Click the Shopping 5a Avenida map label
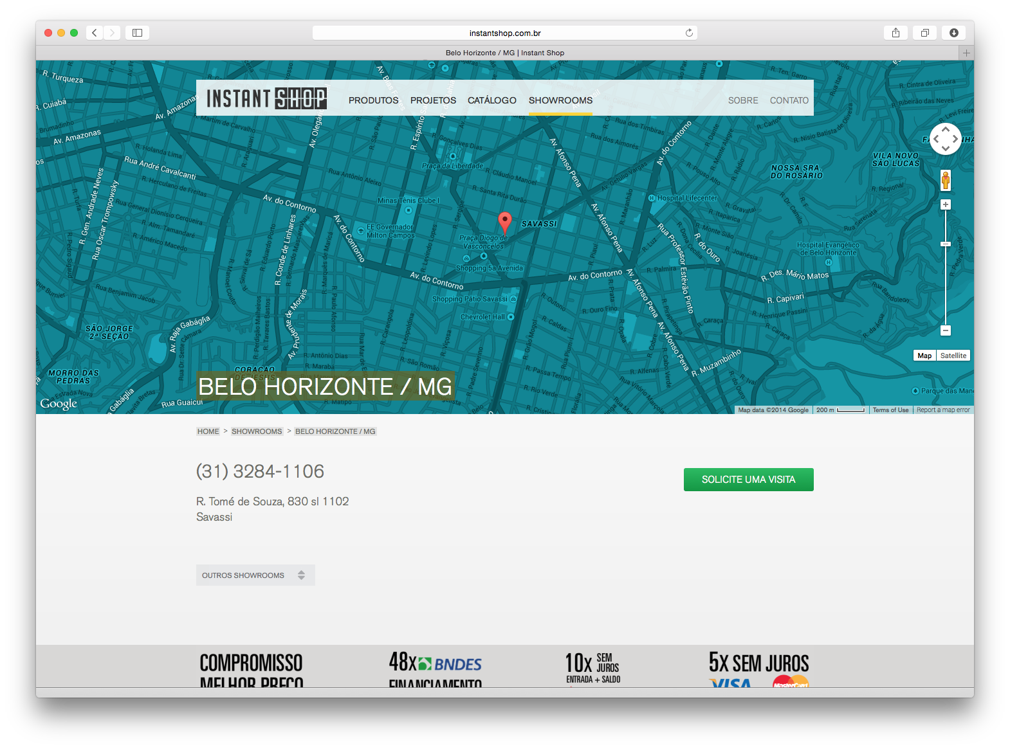Viewport: 1010px width, 749px height. click(489, 268)
